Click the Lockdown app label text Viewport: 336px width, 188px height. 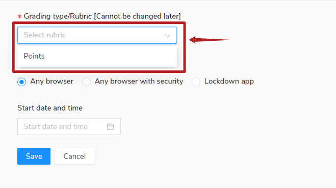(229, 82)
